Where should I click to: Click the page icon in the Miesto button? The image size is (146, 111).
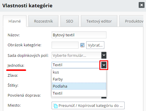pos(56,106)
